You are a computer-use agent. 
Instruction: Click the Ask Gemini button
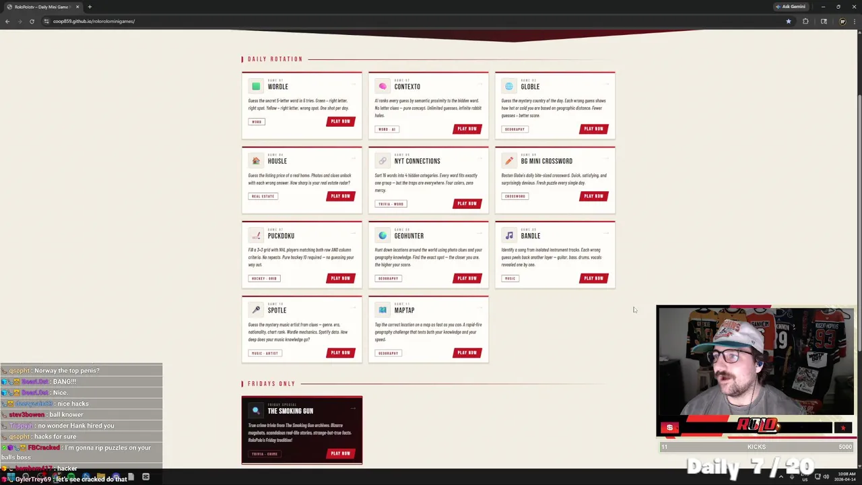click(791, 7)
